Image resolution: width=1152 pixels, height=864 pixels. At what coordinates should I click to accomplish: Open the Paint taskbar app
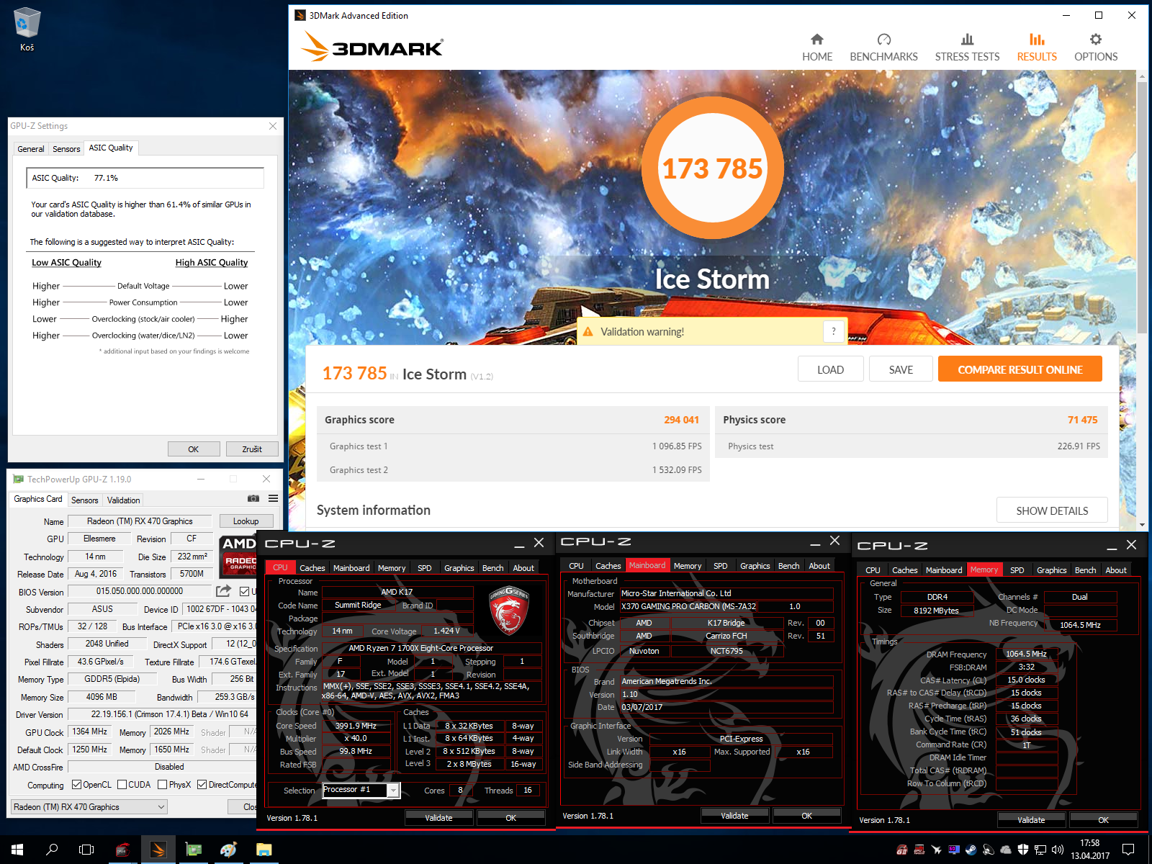[228, 850]
